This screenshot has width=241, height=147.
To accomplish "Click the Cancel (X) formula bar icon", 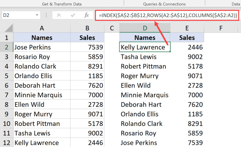I will pos(59,15).
